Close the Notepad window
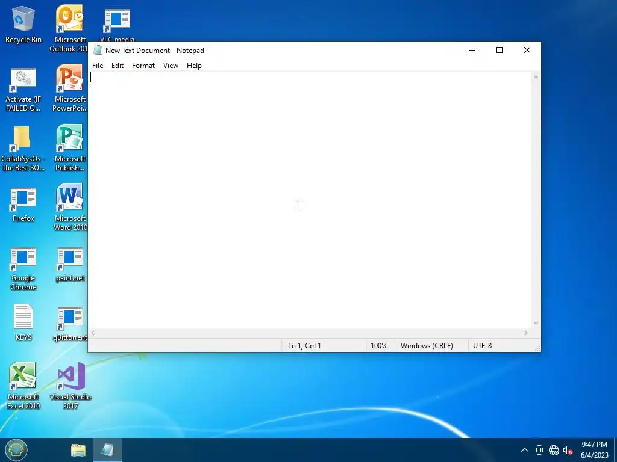This screenshot has width=617, height=462. 527,51
